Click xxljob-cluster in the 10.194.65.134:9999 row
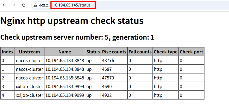This screenshot has width=229, height=106. 29,95
